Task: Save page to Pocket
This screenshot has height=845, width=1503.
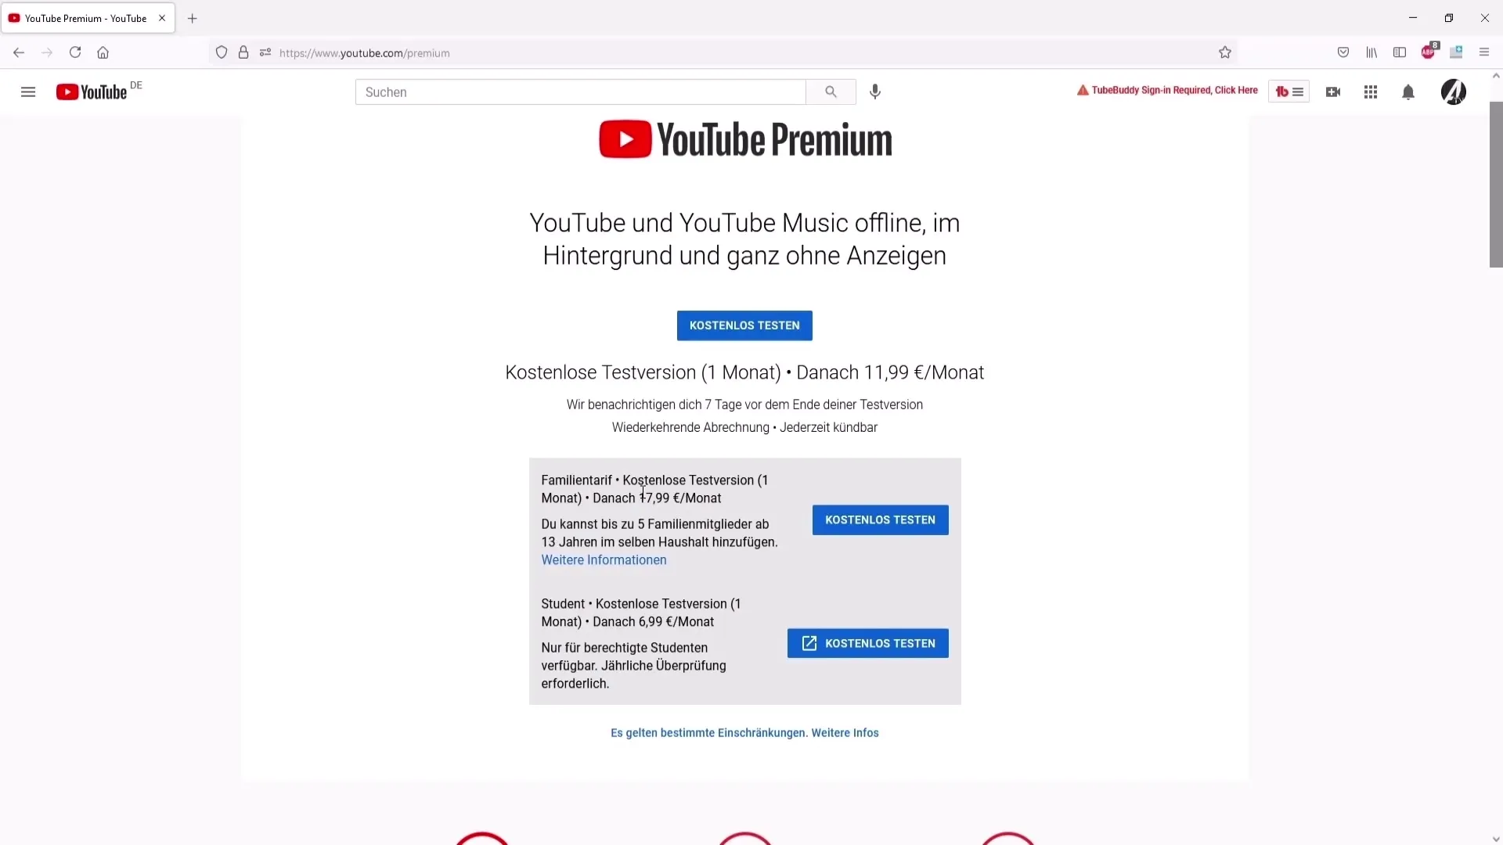Action: [1343, 52]
